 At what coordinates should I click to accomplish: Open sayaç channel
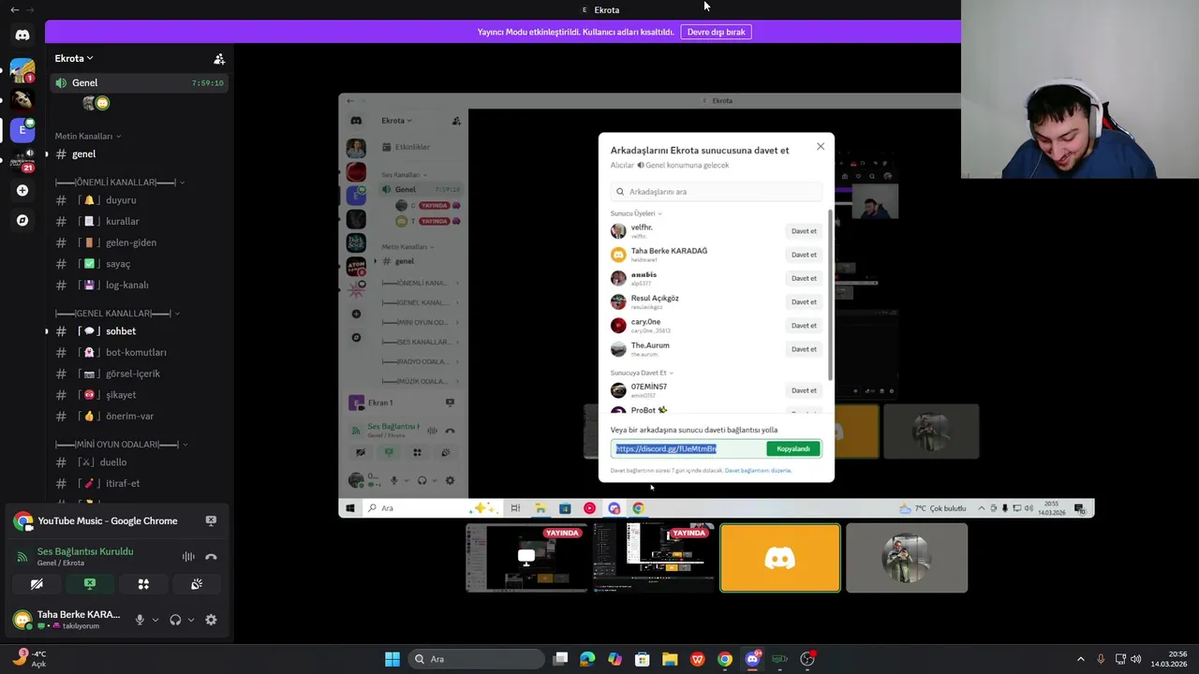pyautogui.click(x=140, y=264)
